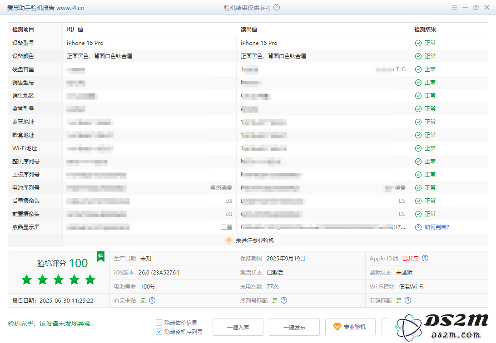Click the TLC label in 硬盘容量 row

pos(401,69)
